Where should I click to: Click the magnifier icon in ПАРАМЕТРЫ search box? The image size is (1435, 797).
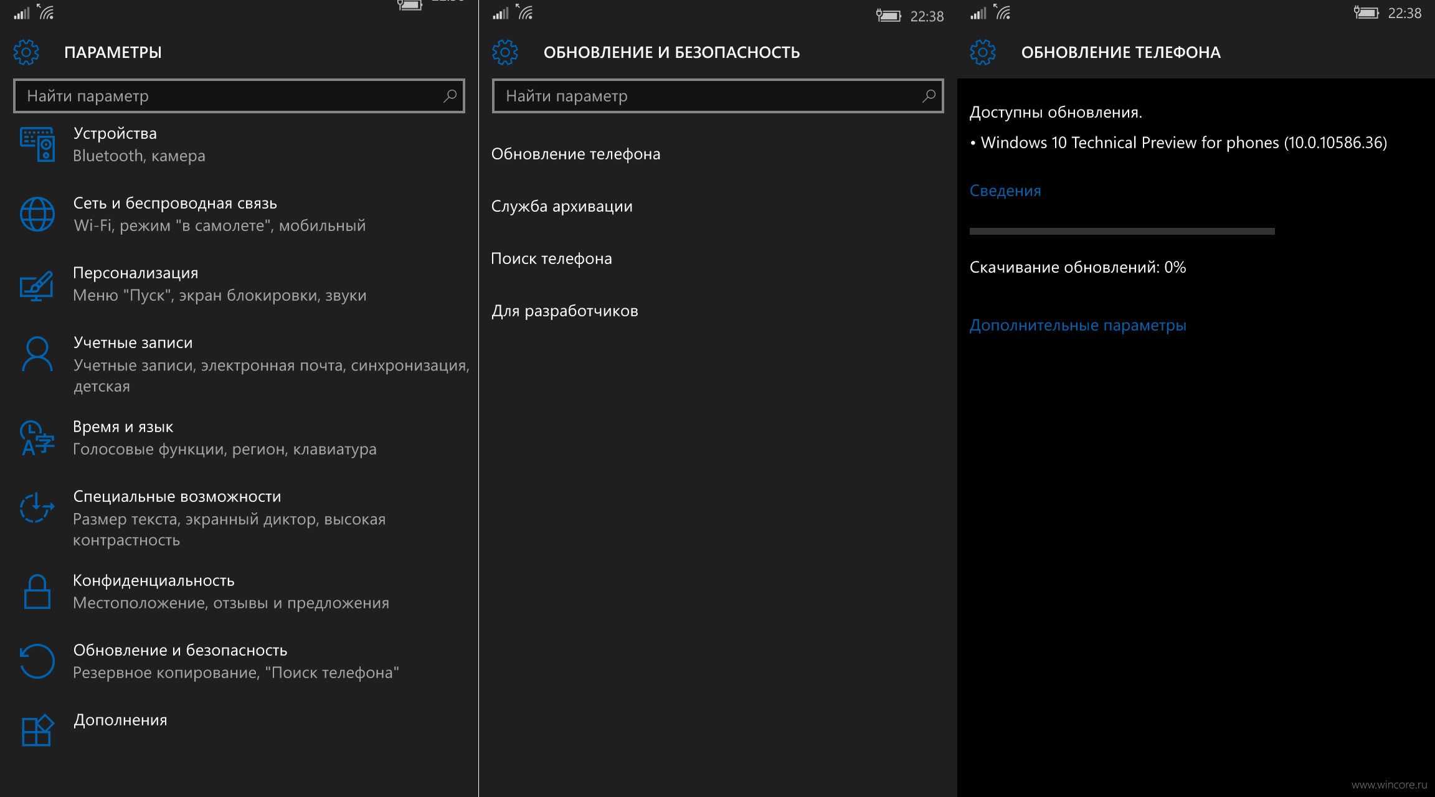click(450, 96)
